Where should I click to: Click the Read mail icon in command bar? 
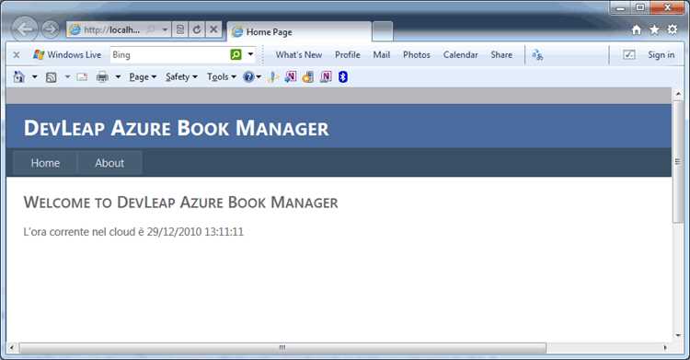82,77
